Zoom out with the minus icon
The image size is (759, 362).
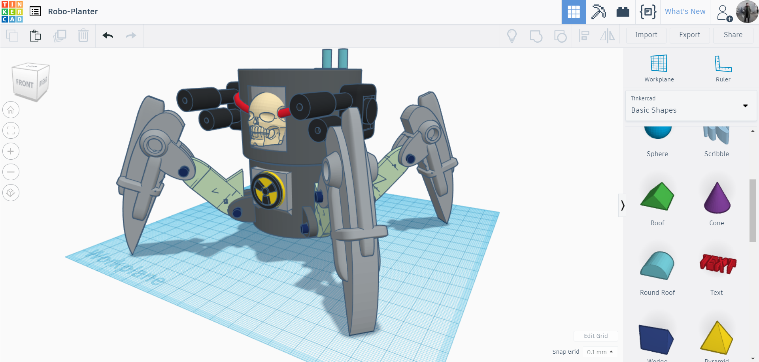(x=11, y=172)
